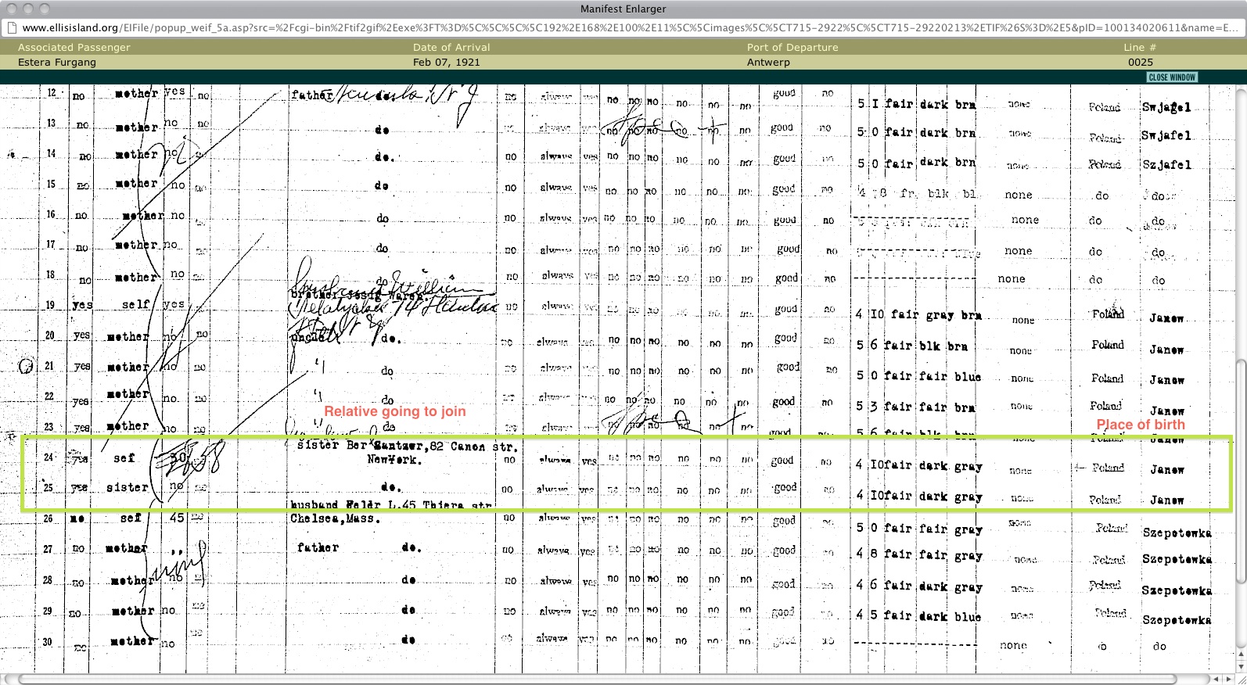Click birthplace Swjagel on line 12

[1166, 107]
